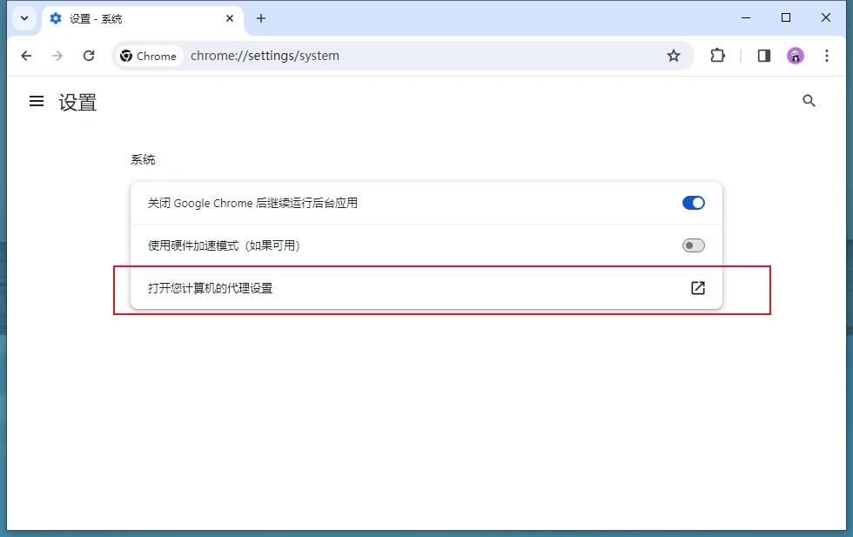The height and width of the screenshot is (537, 853).
Task: Reload the current page
Action: 89,56
